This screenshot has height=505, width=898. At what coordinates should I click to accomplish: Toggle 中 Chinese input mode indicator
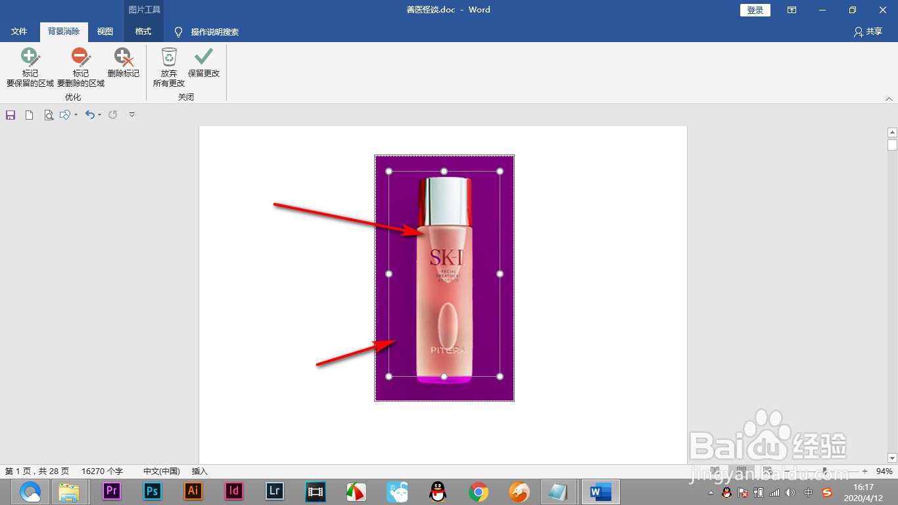[809, 493]
